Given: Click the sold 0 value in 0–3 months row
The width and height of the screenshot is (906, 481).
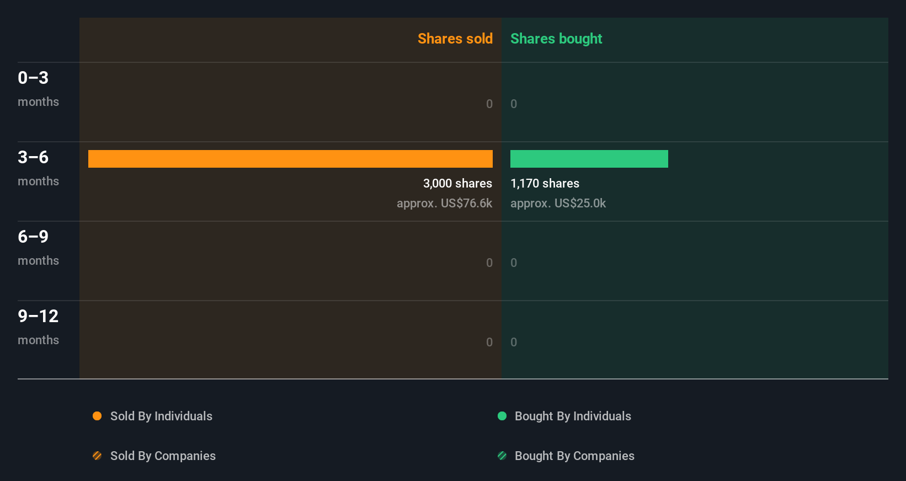Looking at the screenshot, I should point(489,104).
